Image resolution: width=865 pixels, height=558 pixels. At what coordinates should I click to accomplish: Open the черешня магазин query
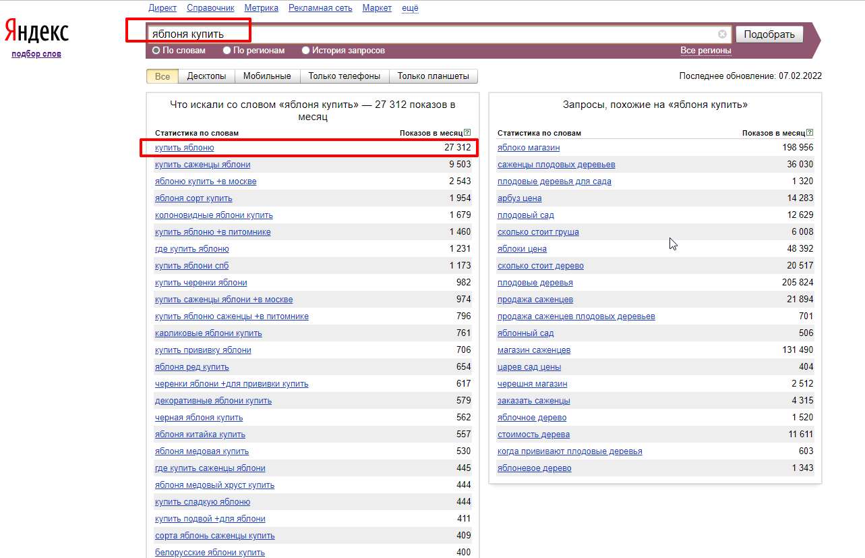pyautogui.click(x=533, y=384)
